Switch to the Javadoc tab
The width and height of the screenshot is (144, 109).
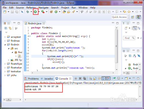[47, 79]
